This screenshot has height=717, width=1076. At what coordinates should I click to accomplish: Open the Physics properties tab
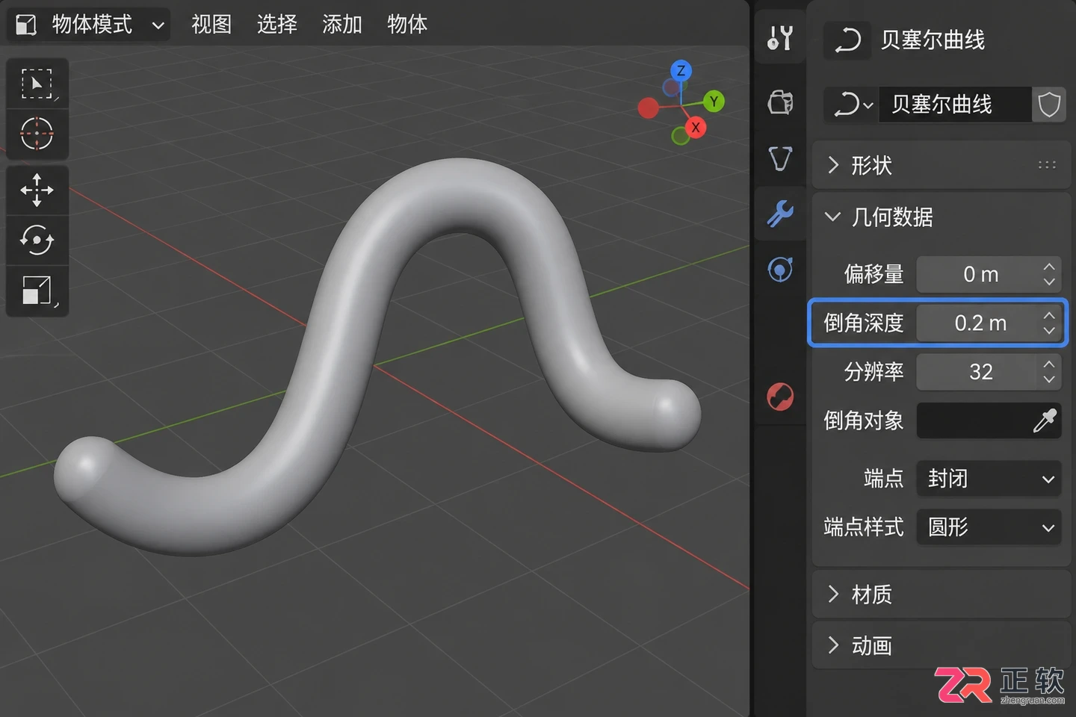[780, 269]
